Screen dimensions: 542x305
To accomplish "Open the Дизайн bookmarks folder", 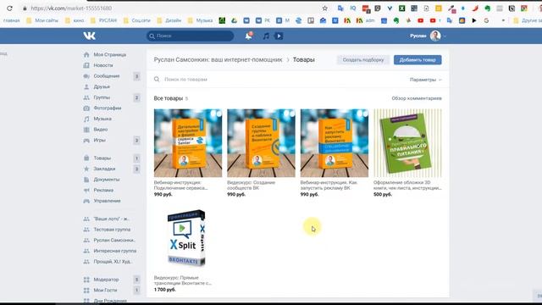I will [169, 20].
